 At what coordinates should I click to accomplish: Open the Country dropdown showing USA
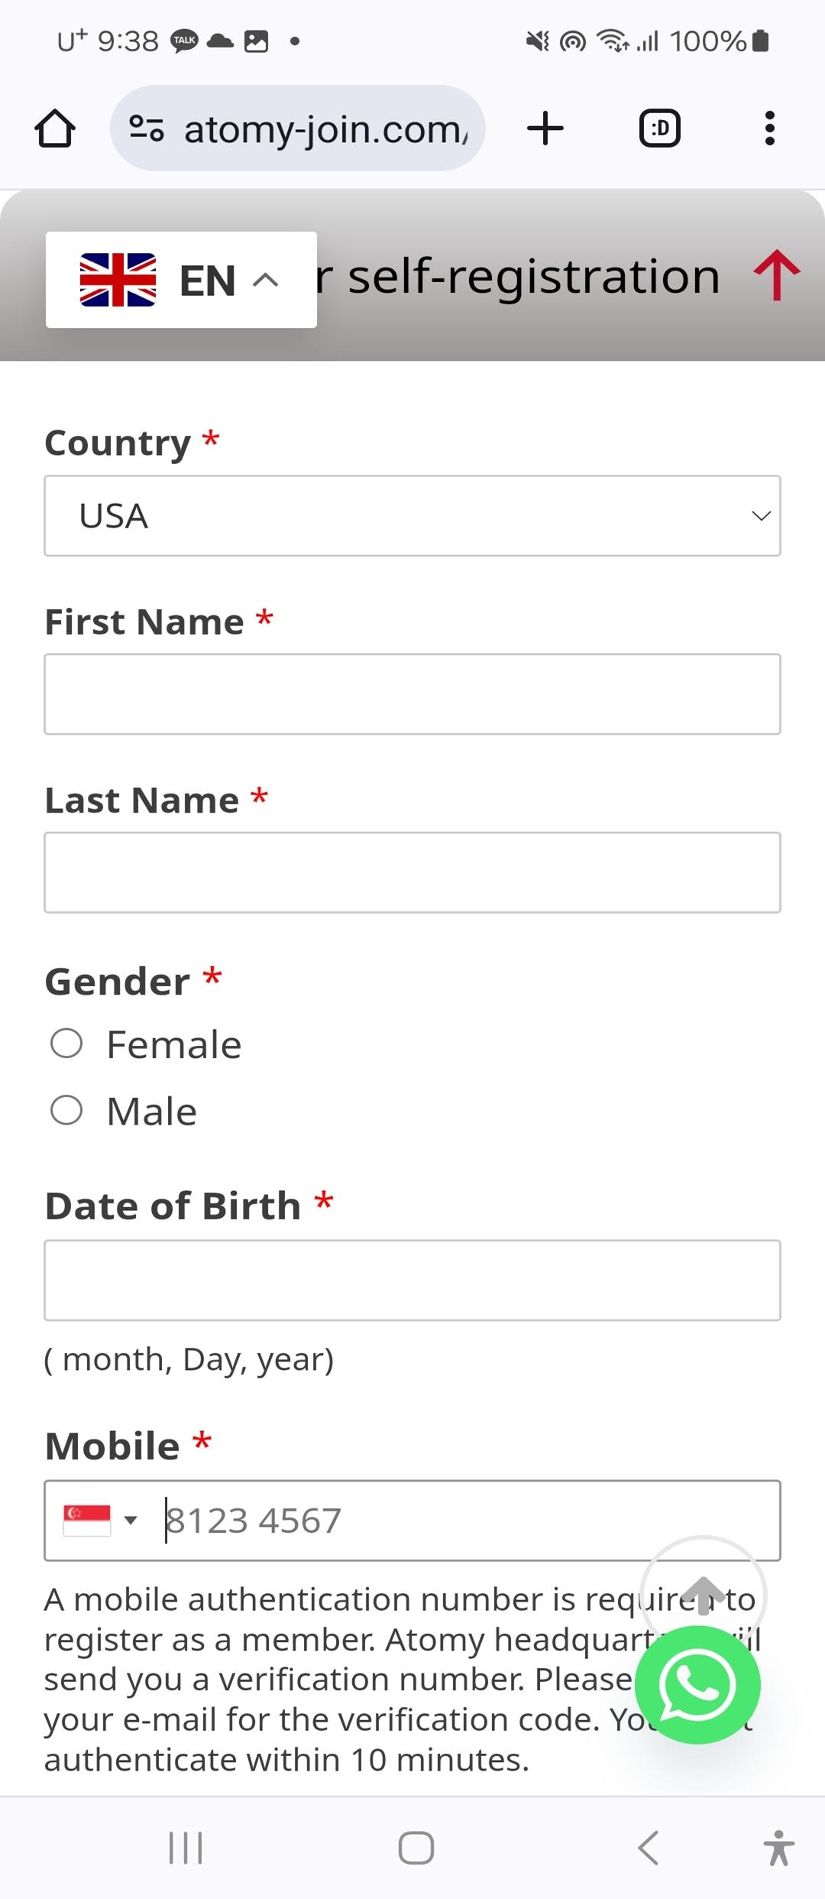[x=412, y=516]
